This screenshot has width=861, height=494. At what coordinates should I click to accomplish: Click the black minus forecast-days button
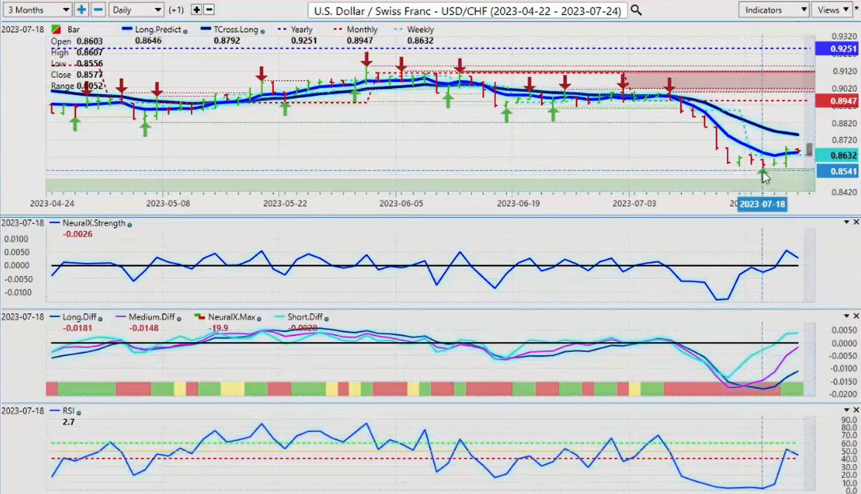[x=209, y=10]
